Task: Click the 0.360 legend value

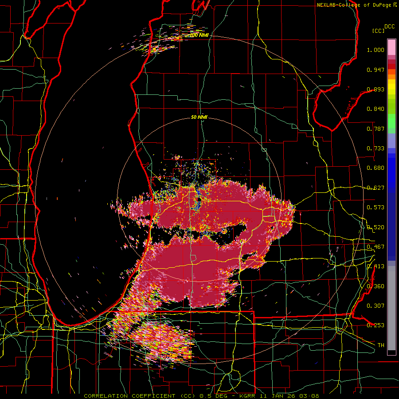Action: tap(376, 286)
